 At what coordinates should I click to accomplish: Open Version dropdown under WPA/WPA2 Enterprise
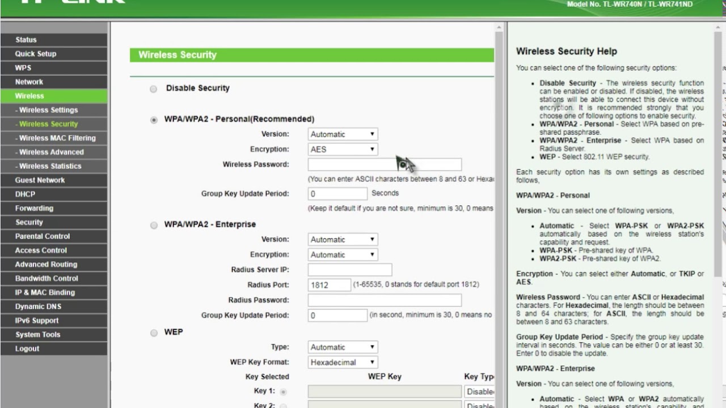click(343, 240)
